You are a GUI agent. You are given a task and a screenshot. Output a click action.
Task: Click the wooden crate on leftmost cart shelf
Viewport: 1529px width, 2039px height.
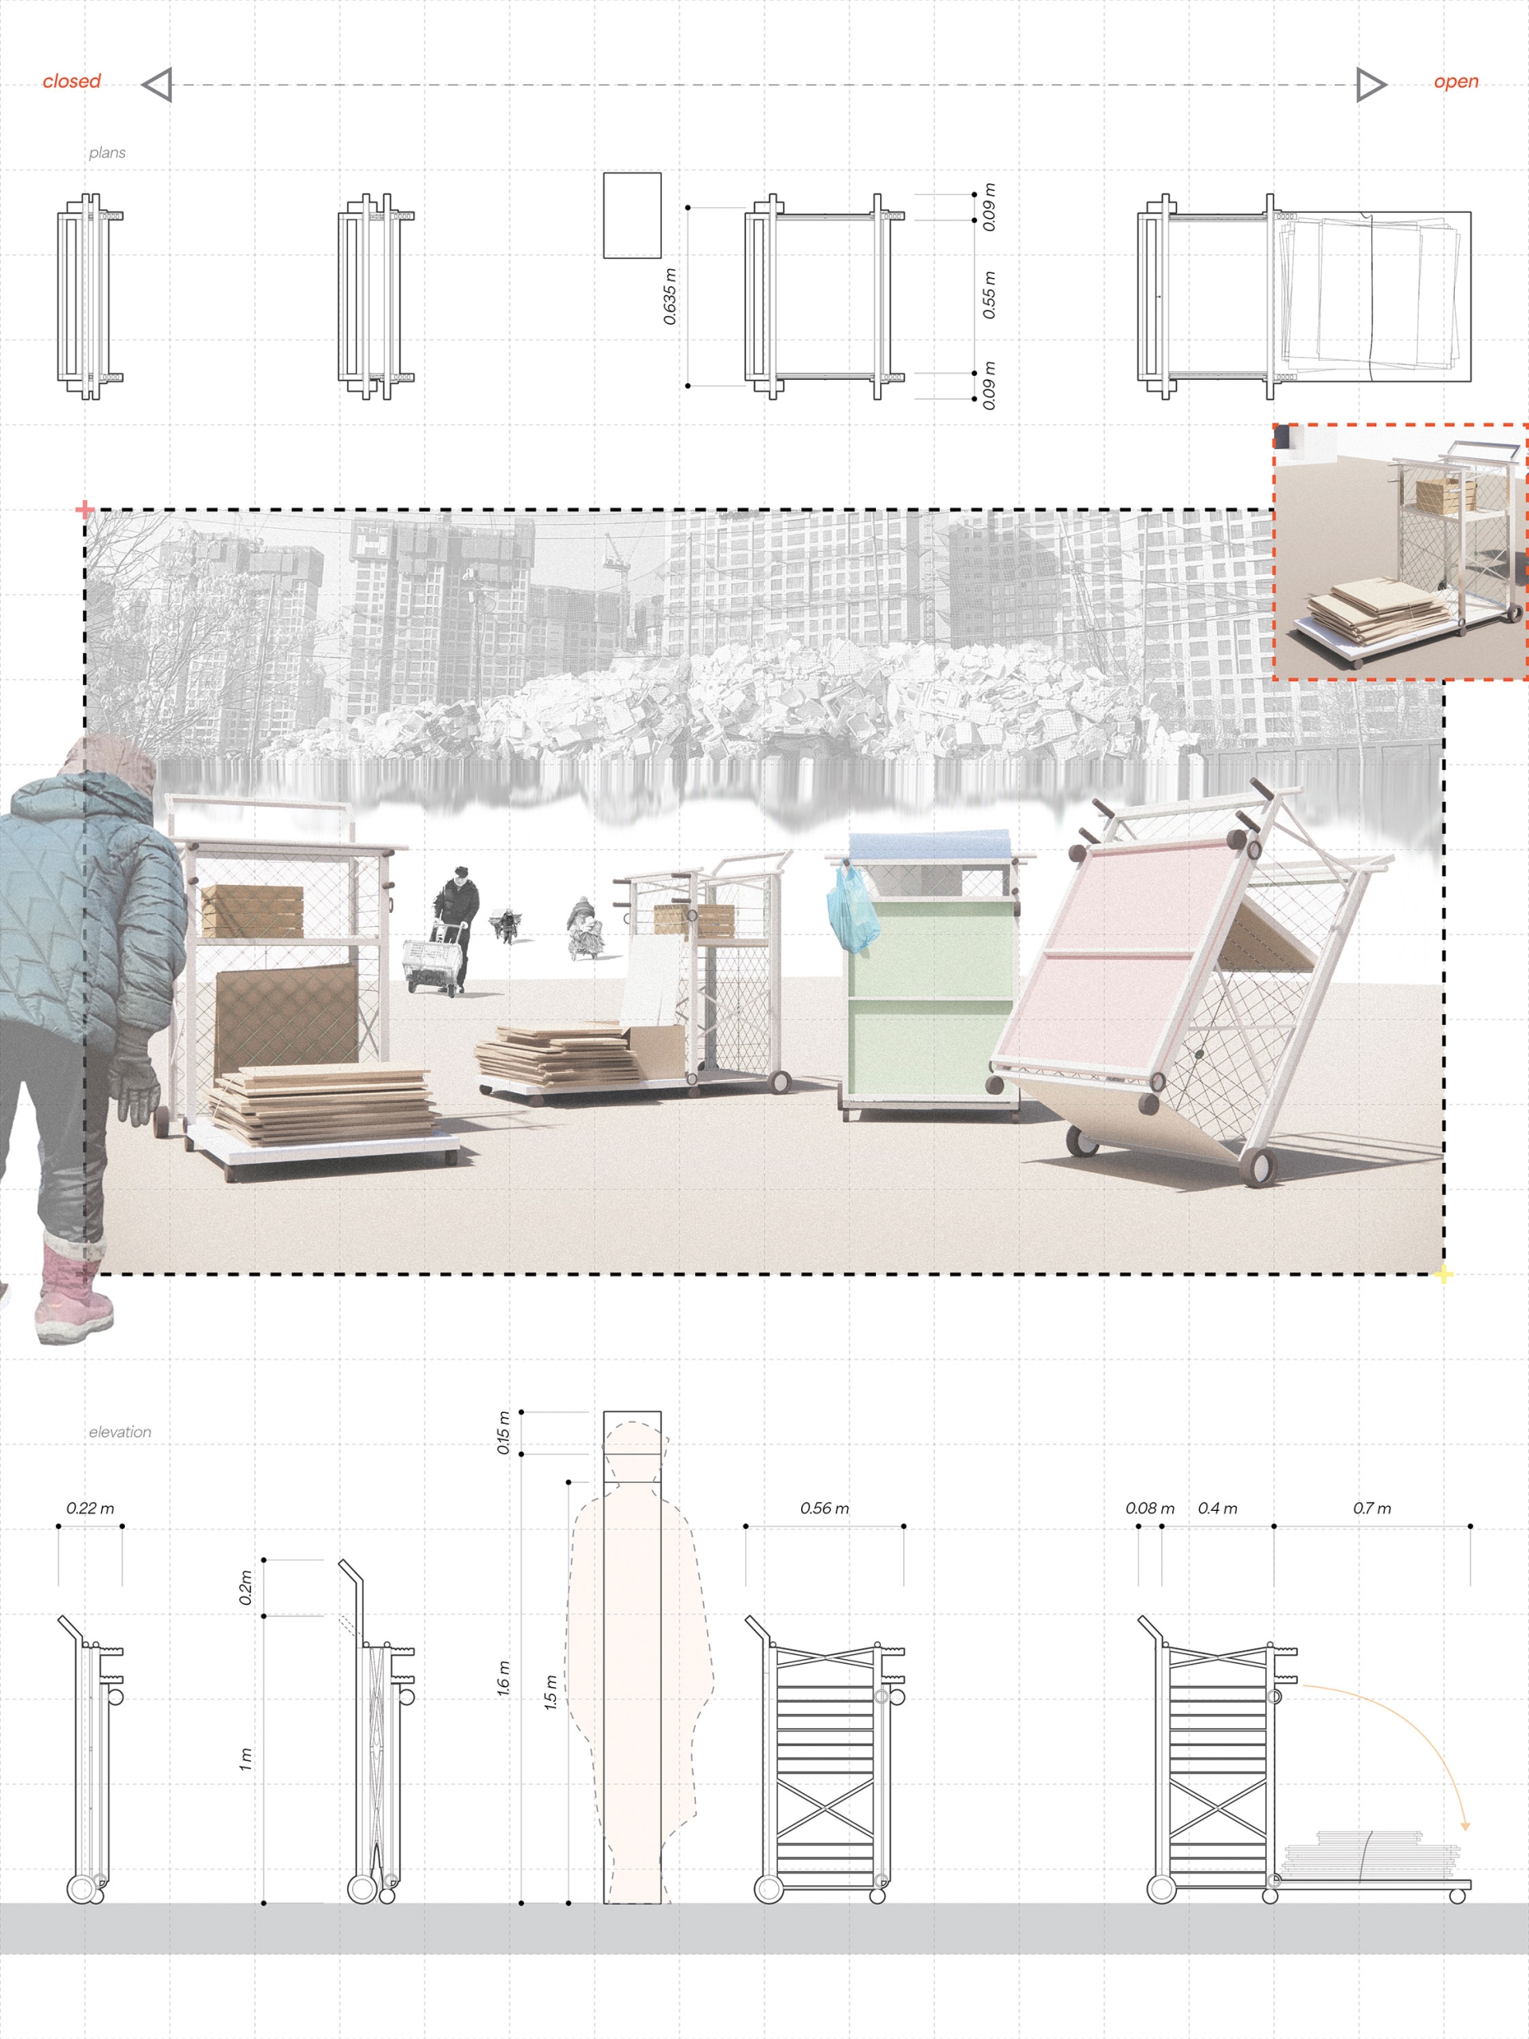(252, 910)
